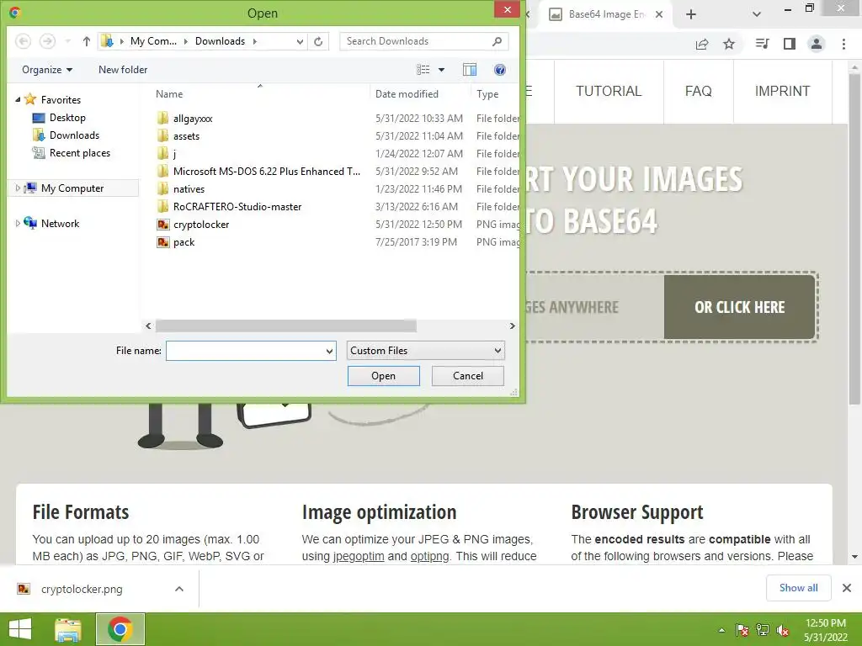The image size is (862, 646).
Task: Click Chrome icon on the taskbar
Action: point(120,629)
